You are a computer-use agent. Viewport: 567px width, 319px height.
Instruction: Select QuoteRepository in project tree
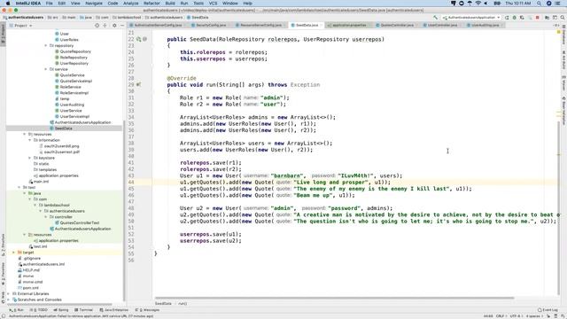click(x=75, y=51)
